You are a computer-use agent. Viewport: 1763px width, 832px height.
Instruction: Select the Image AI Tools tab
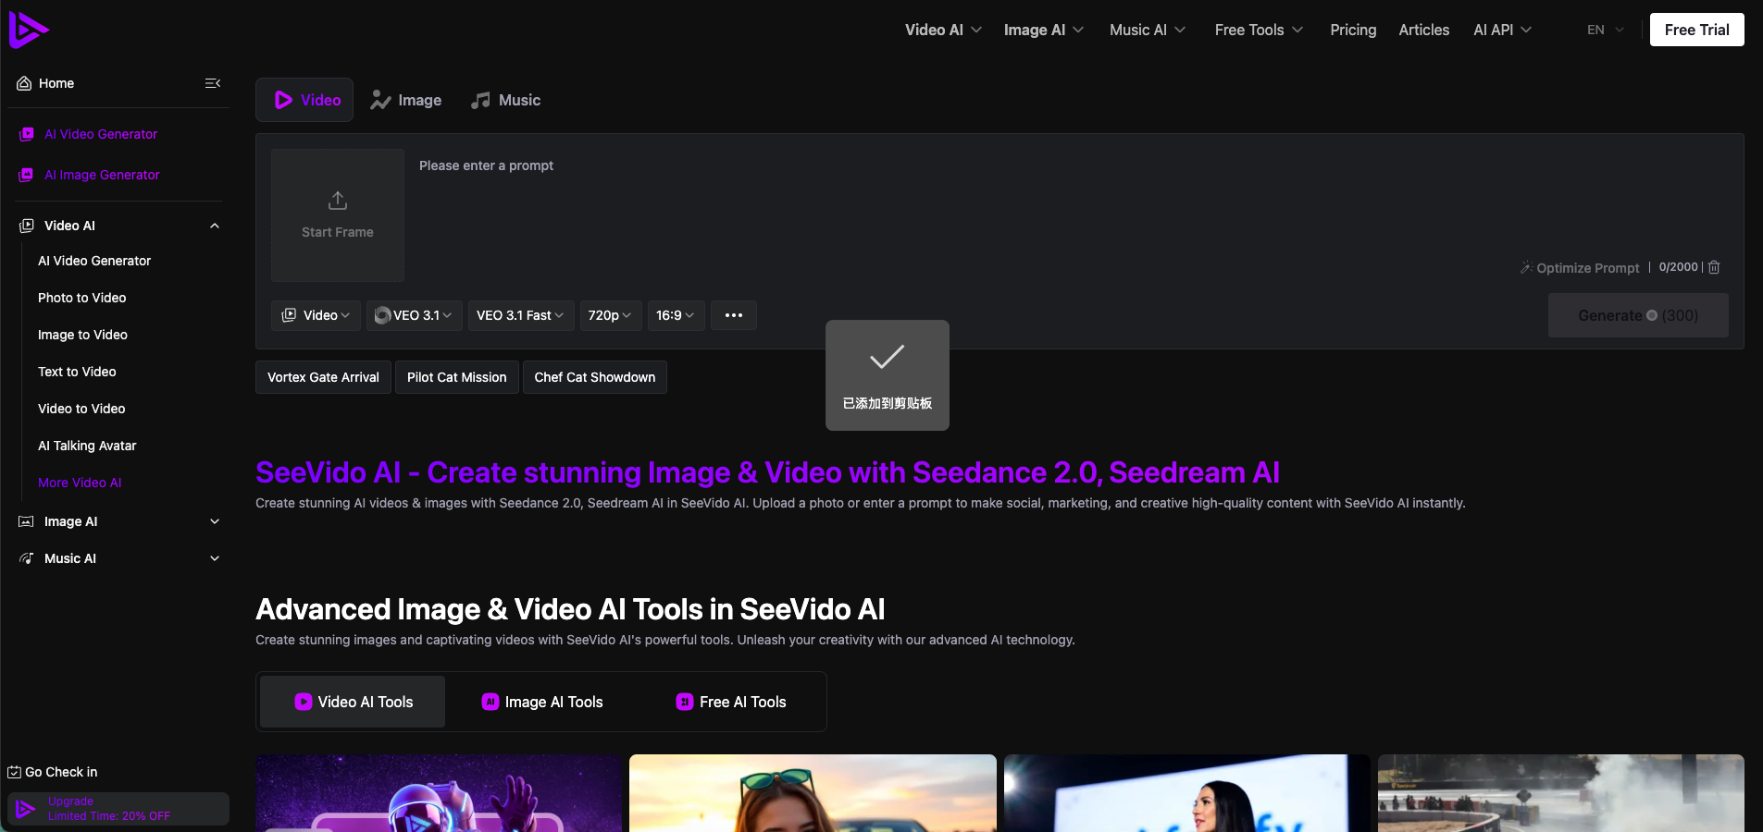click(x=542, y=702)
